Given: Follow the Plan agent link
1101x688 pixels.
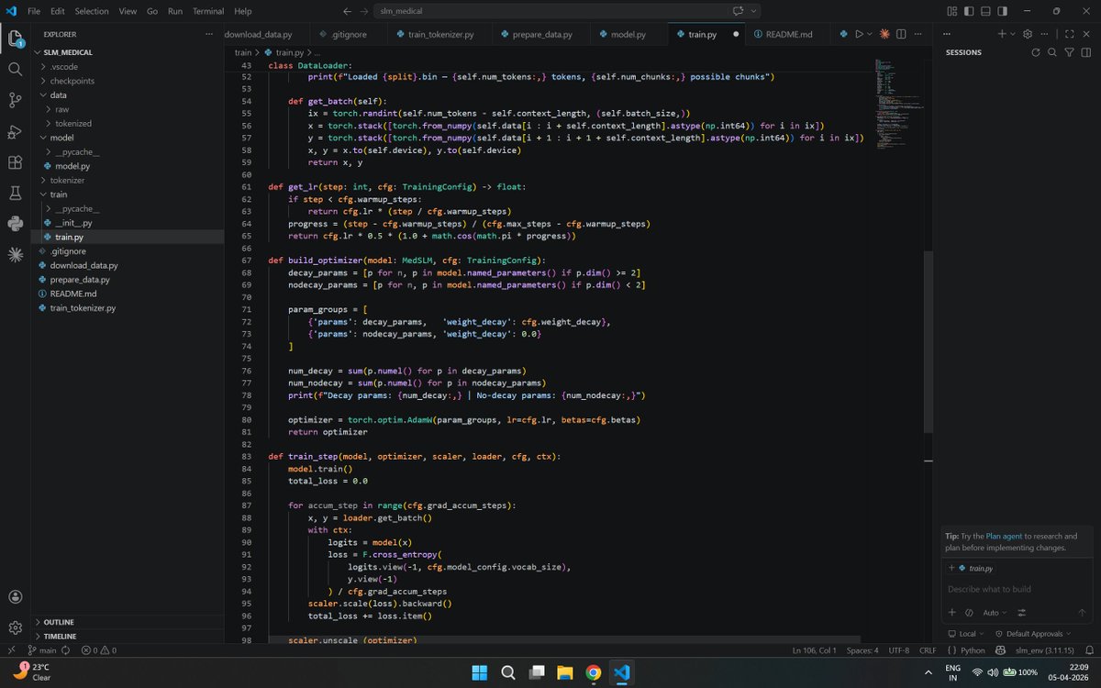Looking at the screenshot, I should click(1004, 536).
